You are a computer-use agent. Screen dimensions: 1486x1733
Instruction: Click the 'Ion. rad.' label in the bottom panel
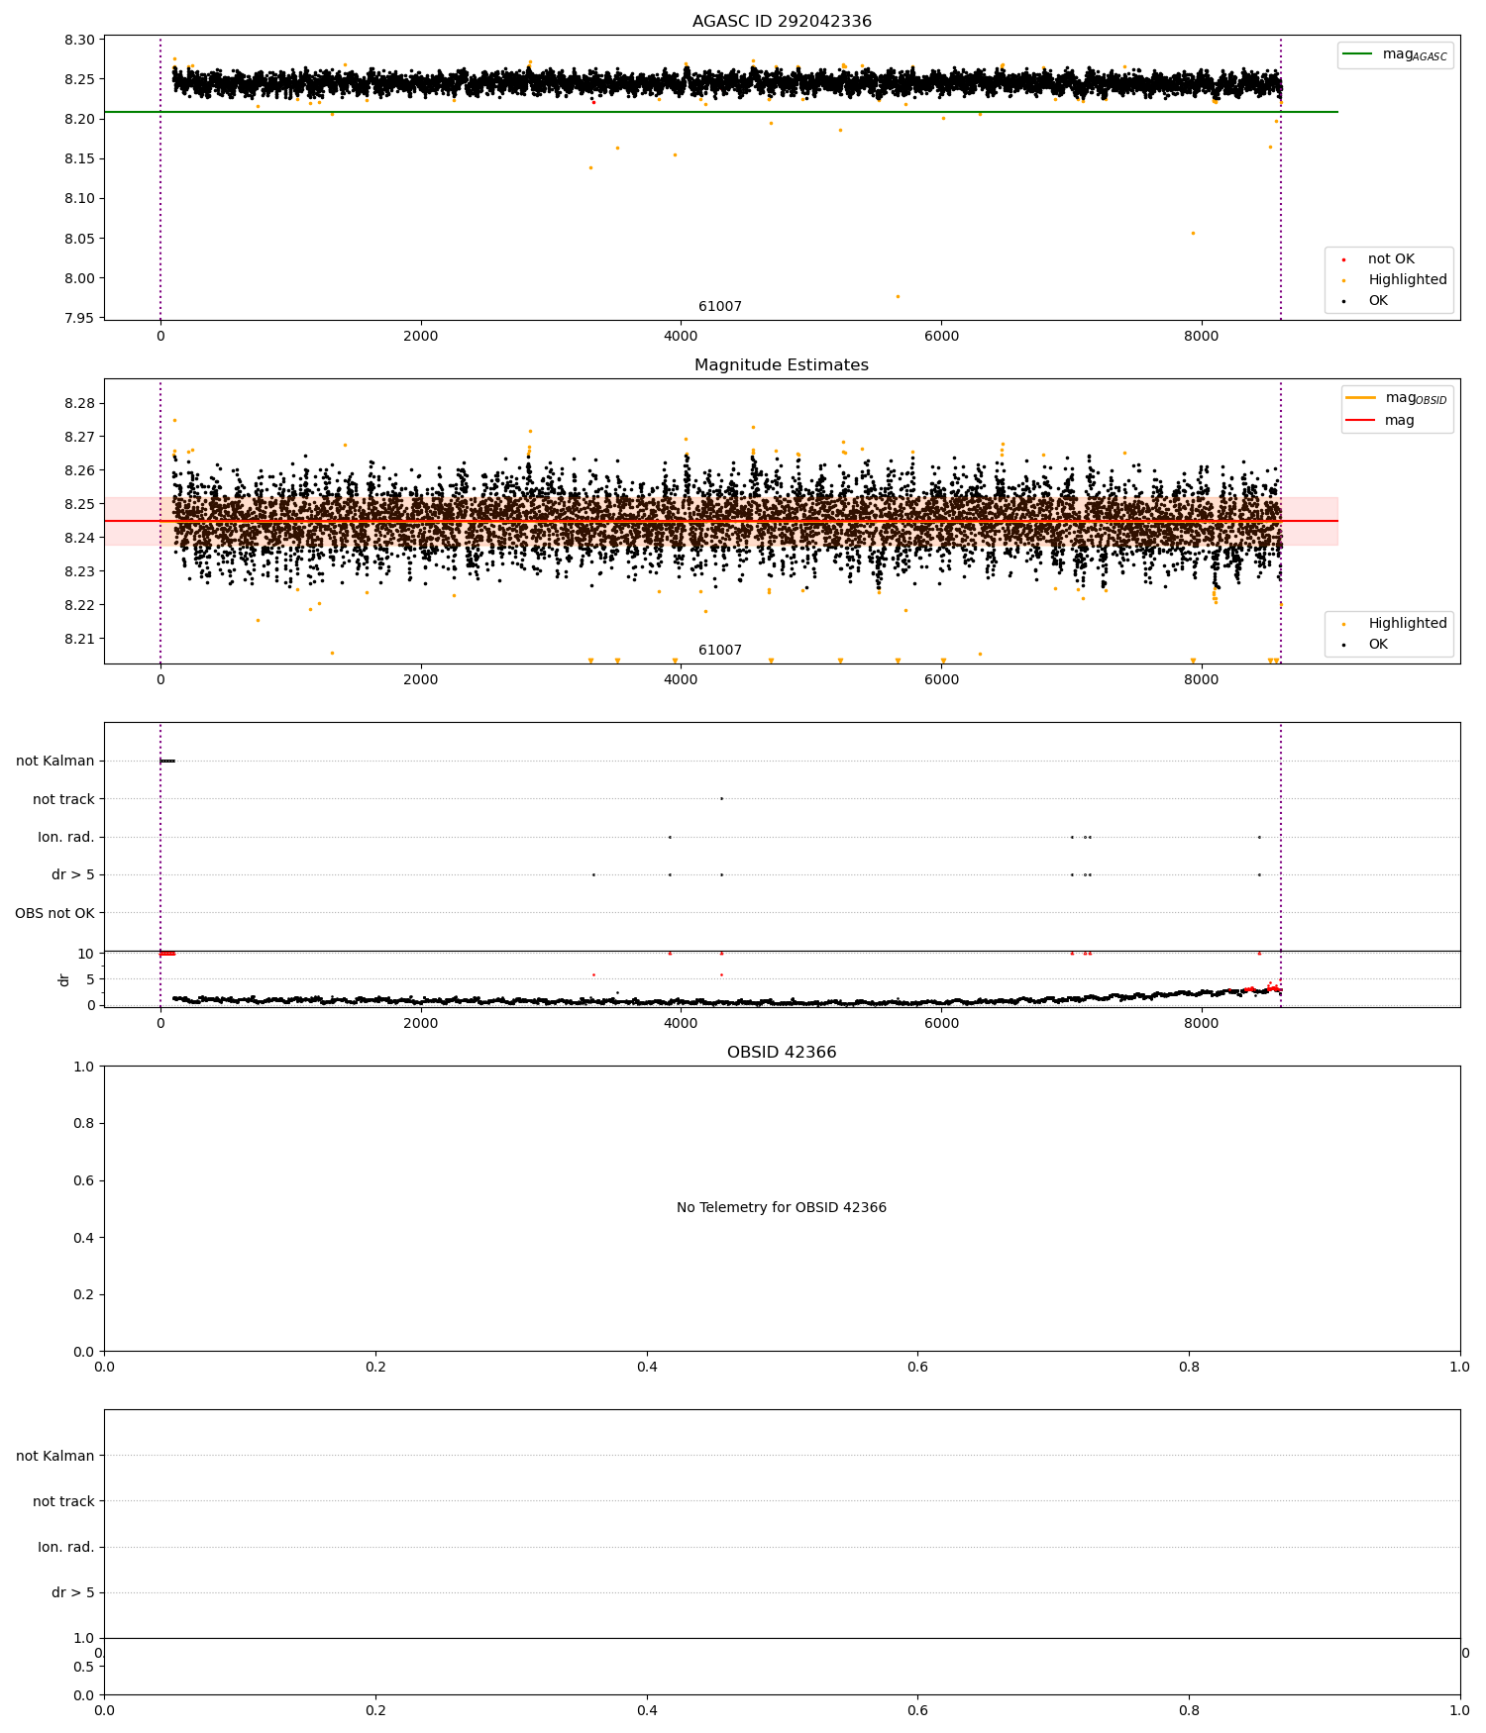(x=66, y=1548)
